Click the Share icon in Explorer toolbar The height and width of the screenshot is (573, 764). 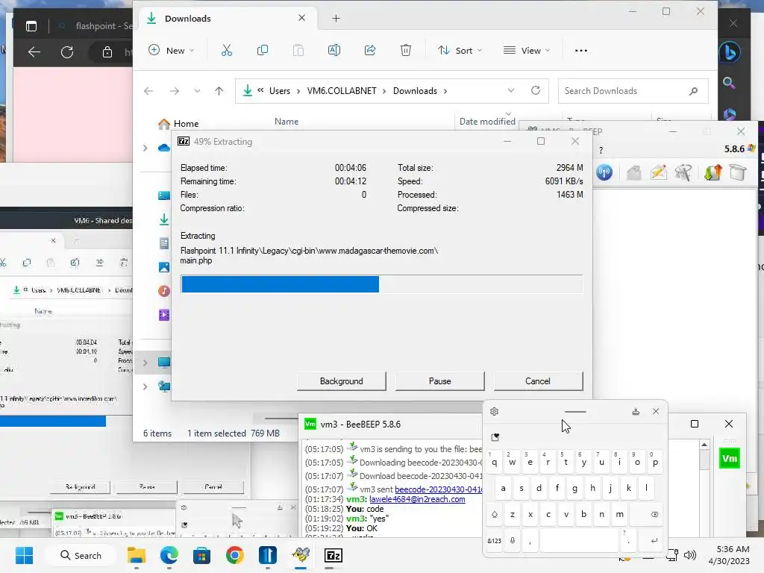tap(370, 50)
